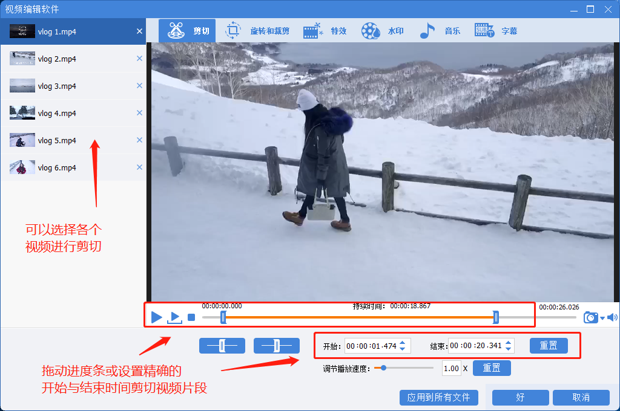Select vlog 1.mp4 in file list

pyautogui.click(x=73, y=31)
